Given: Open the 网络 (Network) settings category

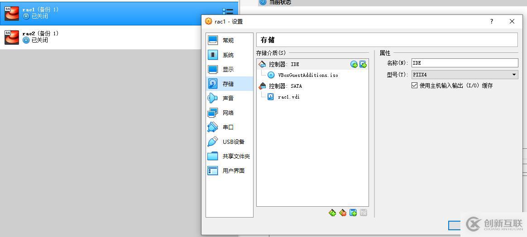Looking at the screenshot, I should [229, 113].
